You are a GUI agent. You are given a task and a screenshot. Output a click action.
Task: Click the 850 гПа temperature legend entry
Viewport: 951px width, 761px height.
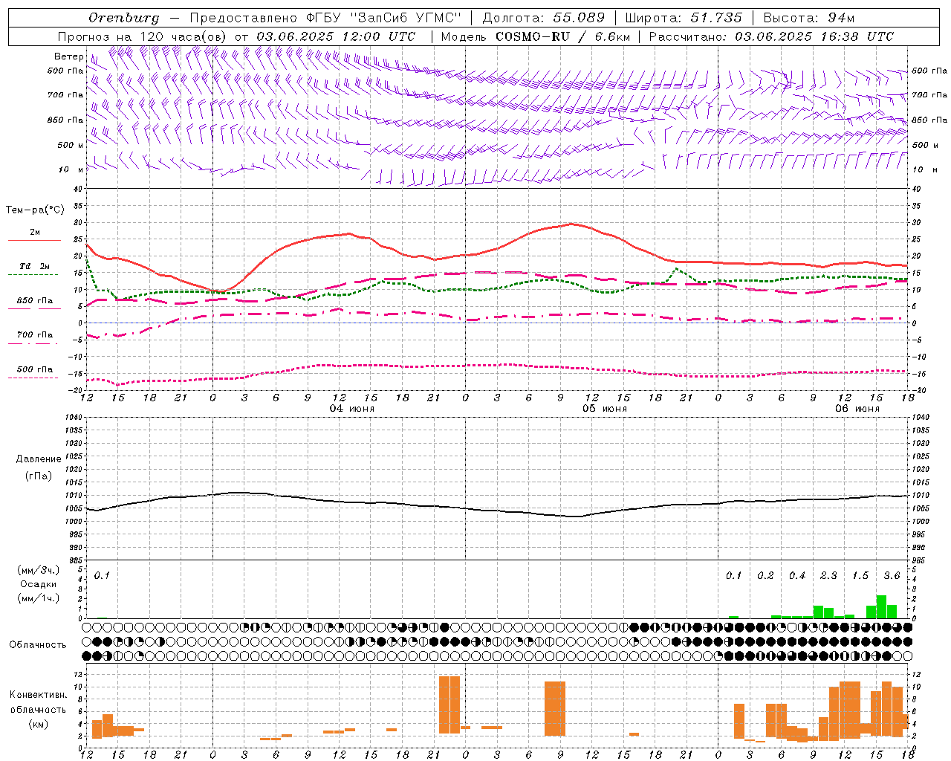point(35,300)
